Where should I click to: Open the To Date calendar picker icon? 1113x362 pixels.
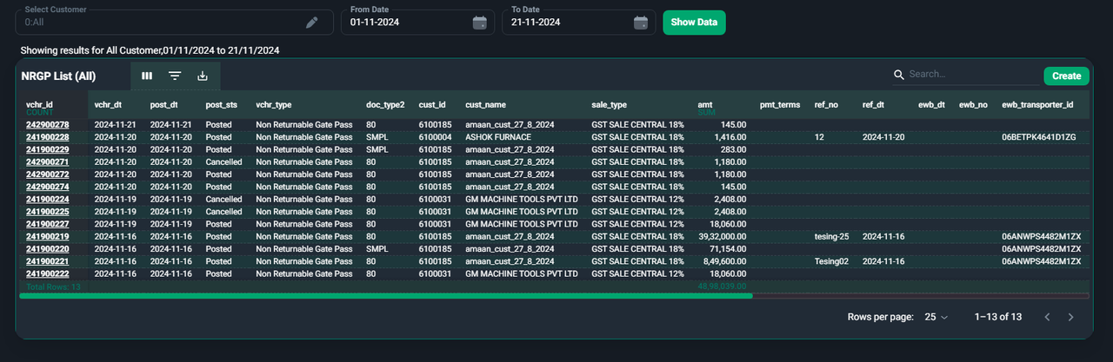tap(641, 23)
